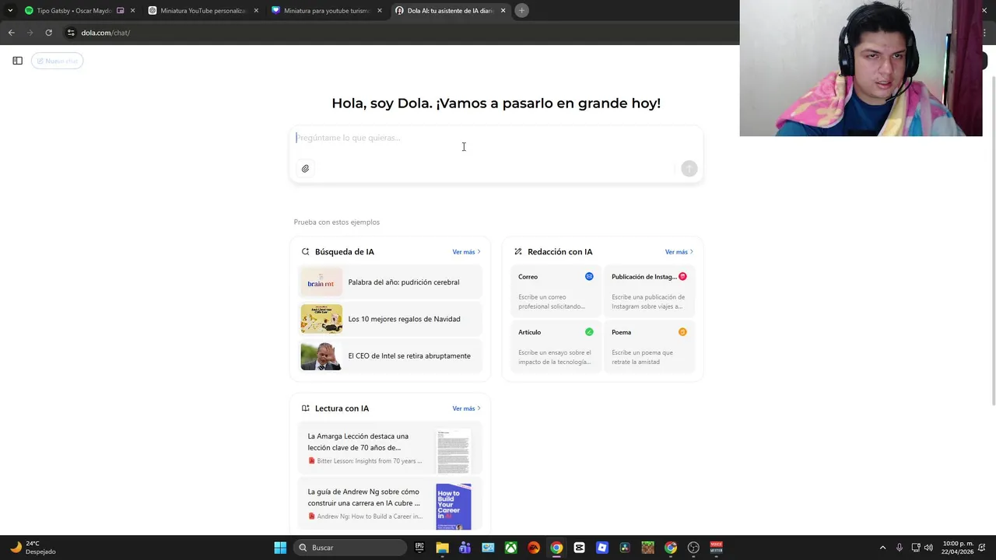The image size is (996, 560).
Task: Click the green Artículo check icon
Action: (x=589, y=332)
